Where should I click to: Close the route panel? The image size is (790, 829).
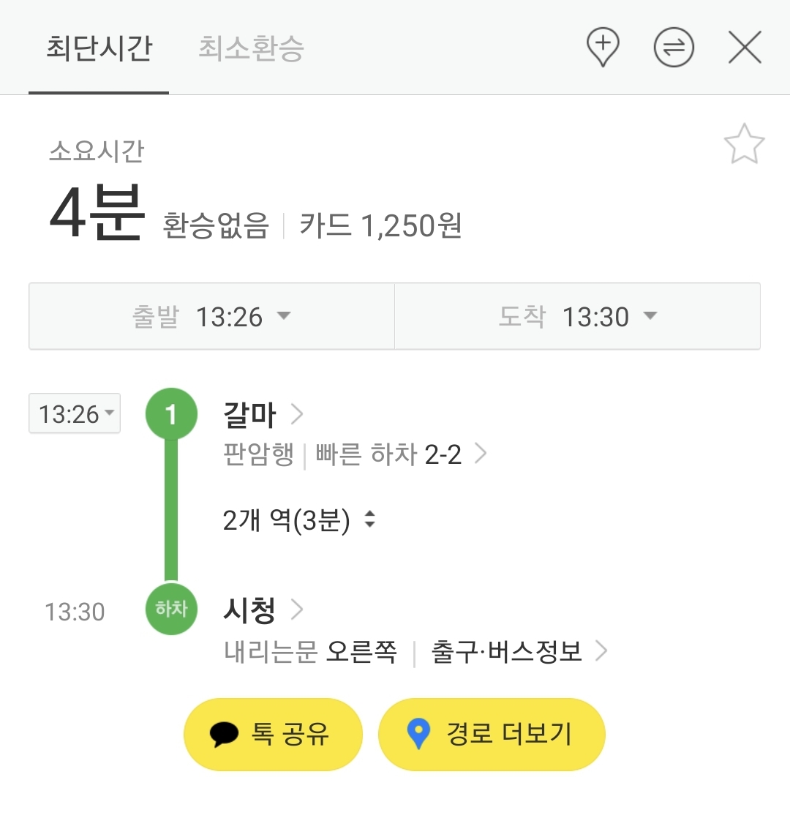(x=745, y=48)
